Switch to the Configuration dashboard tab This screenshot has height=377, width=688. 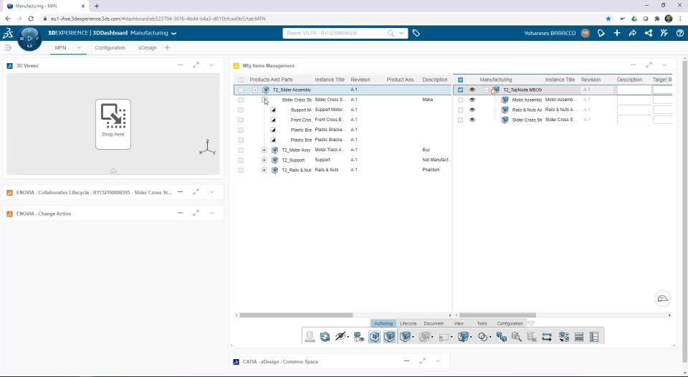(110, 48)
